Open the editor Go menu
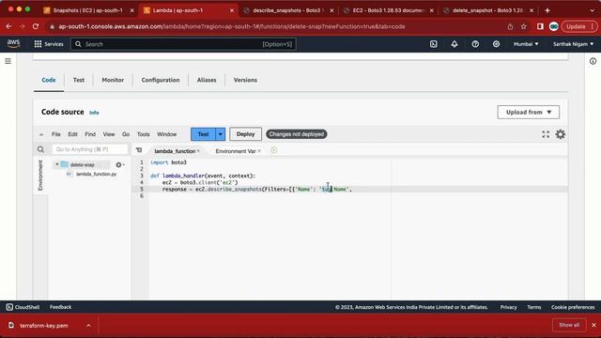Screen dimensions: 601x338 point(126,134)
